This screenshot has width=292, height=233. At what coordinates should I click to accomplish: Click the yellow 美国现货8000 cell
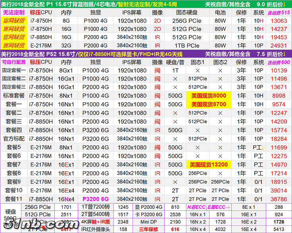(208, 95)
